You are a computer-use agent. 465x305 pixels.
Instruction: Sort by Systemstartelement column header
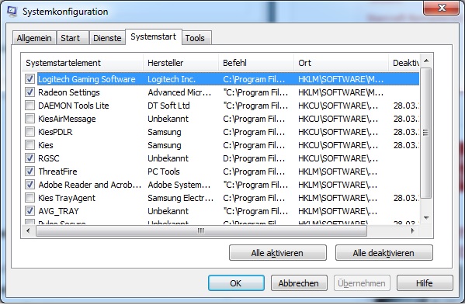82,63
